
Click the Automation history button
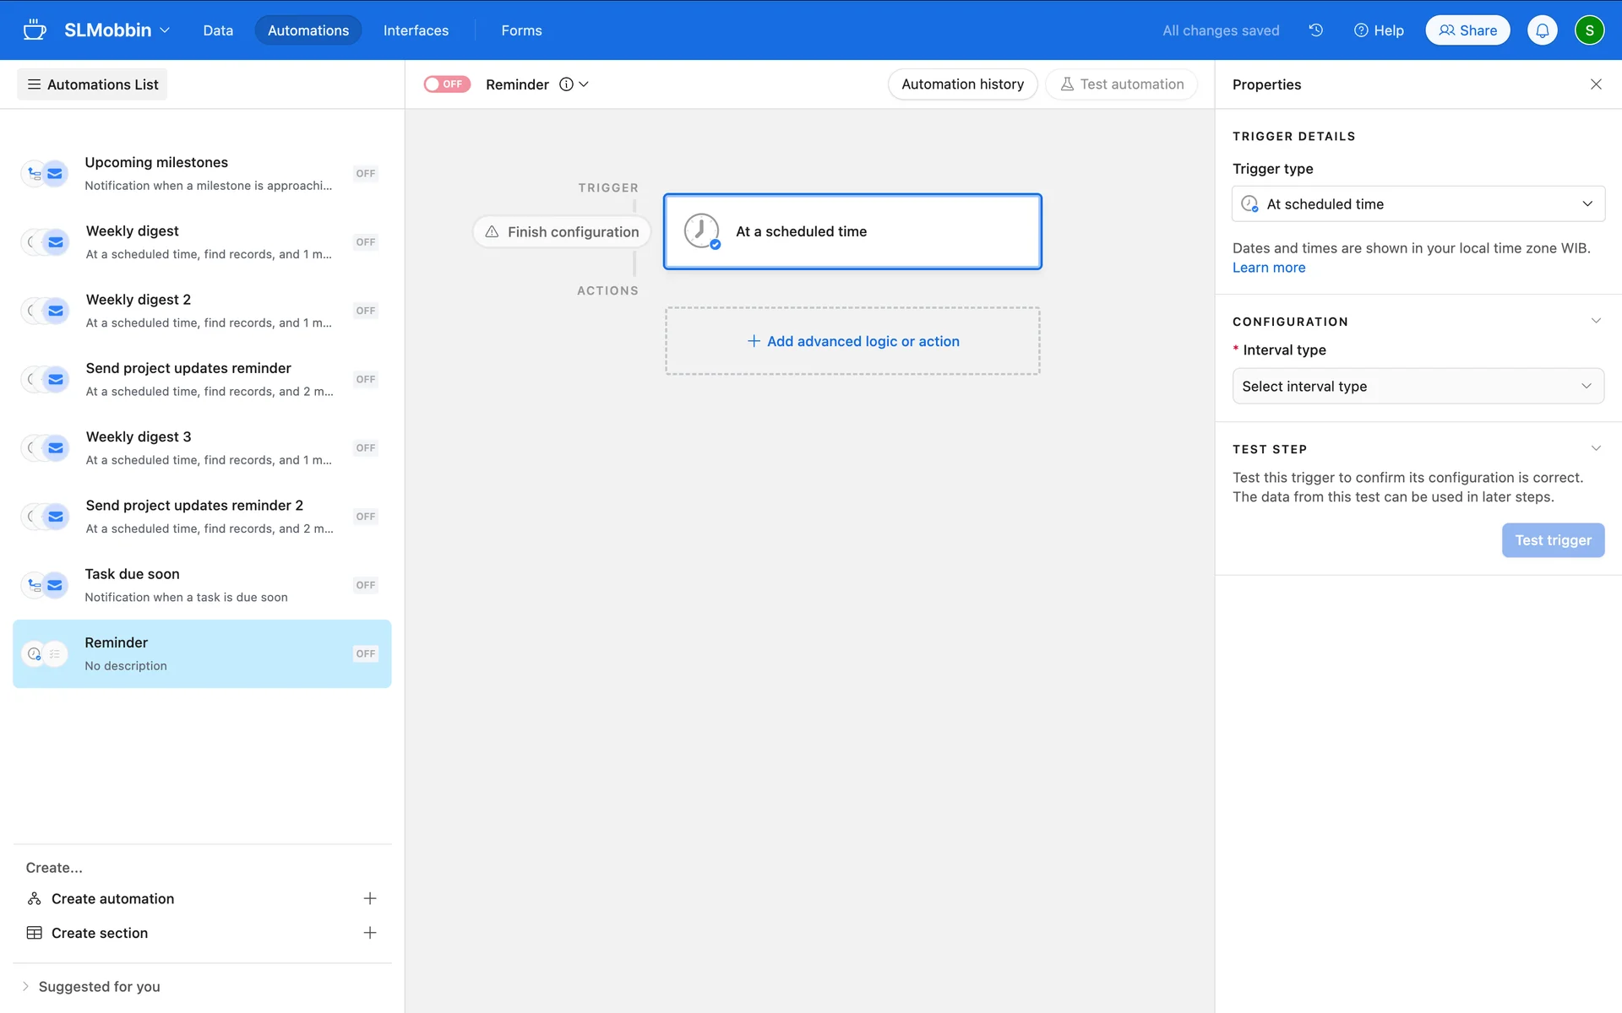point(962,84)
